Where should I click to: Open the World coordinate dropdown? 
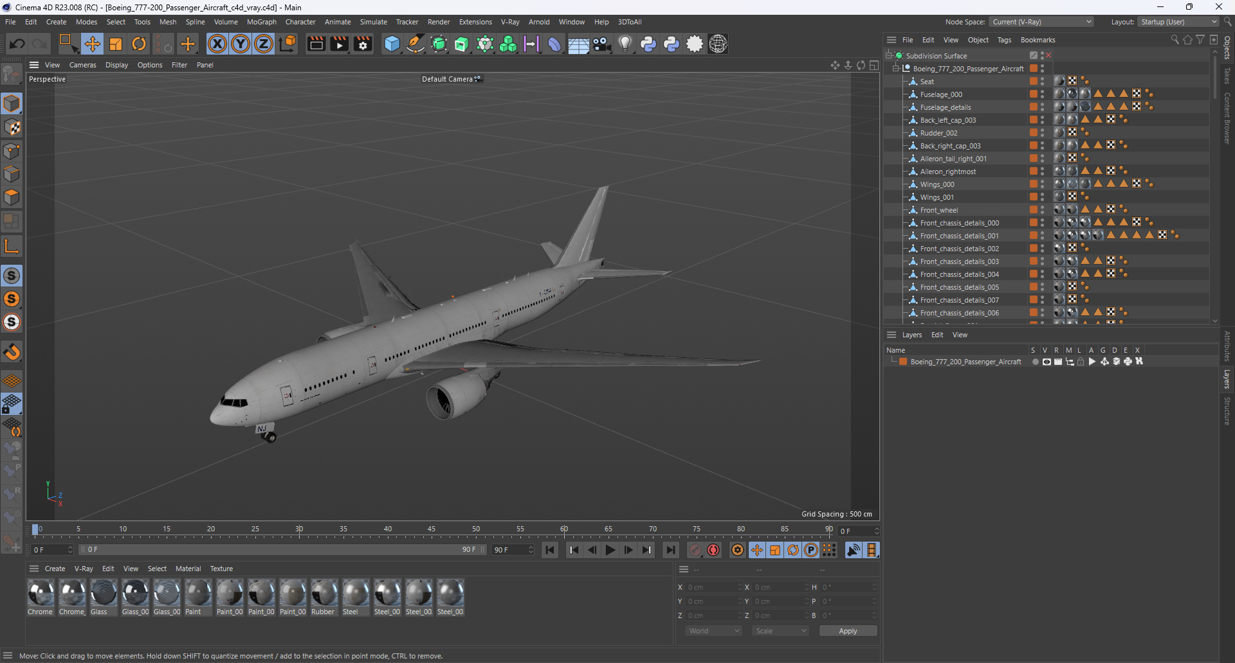coord(714,631)
